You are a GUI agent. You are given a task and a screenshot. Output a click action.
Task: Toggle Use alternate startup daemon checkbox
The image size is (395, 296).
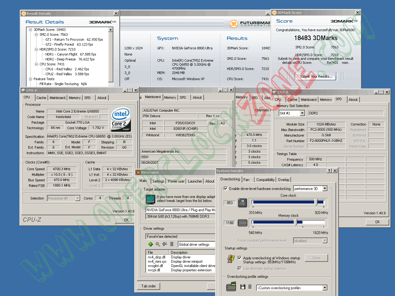pos(239,268)
